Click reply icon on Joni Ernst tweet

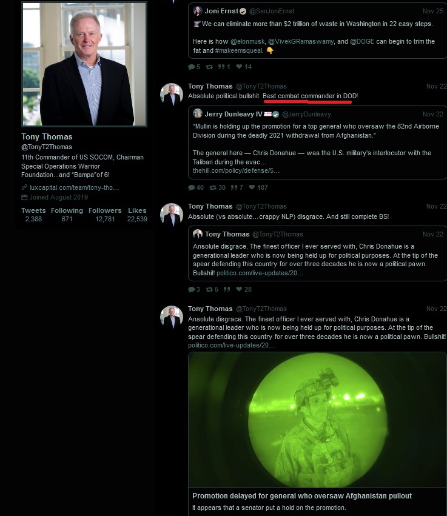click(192, 67)
